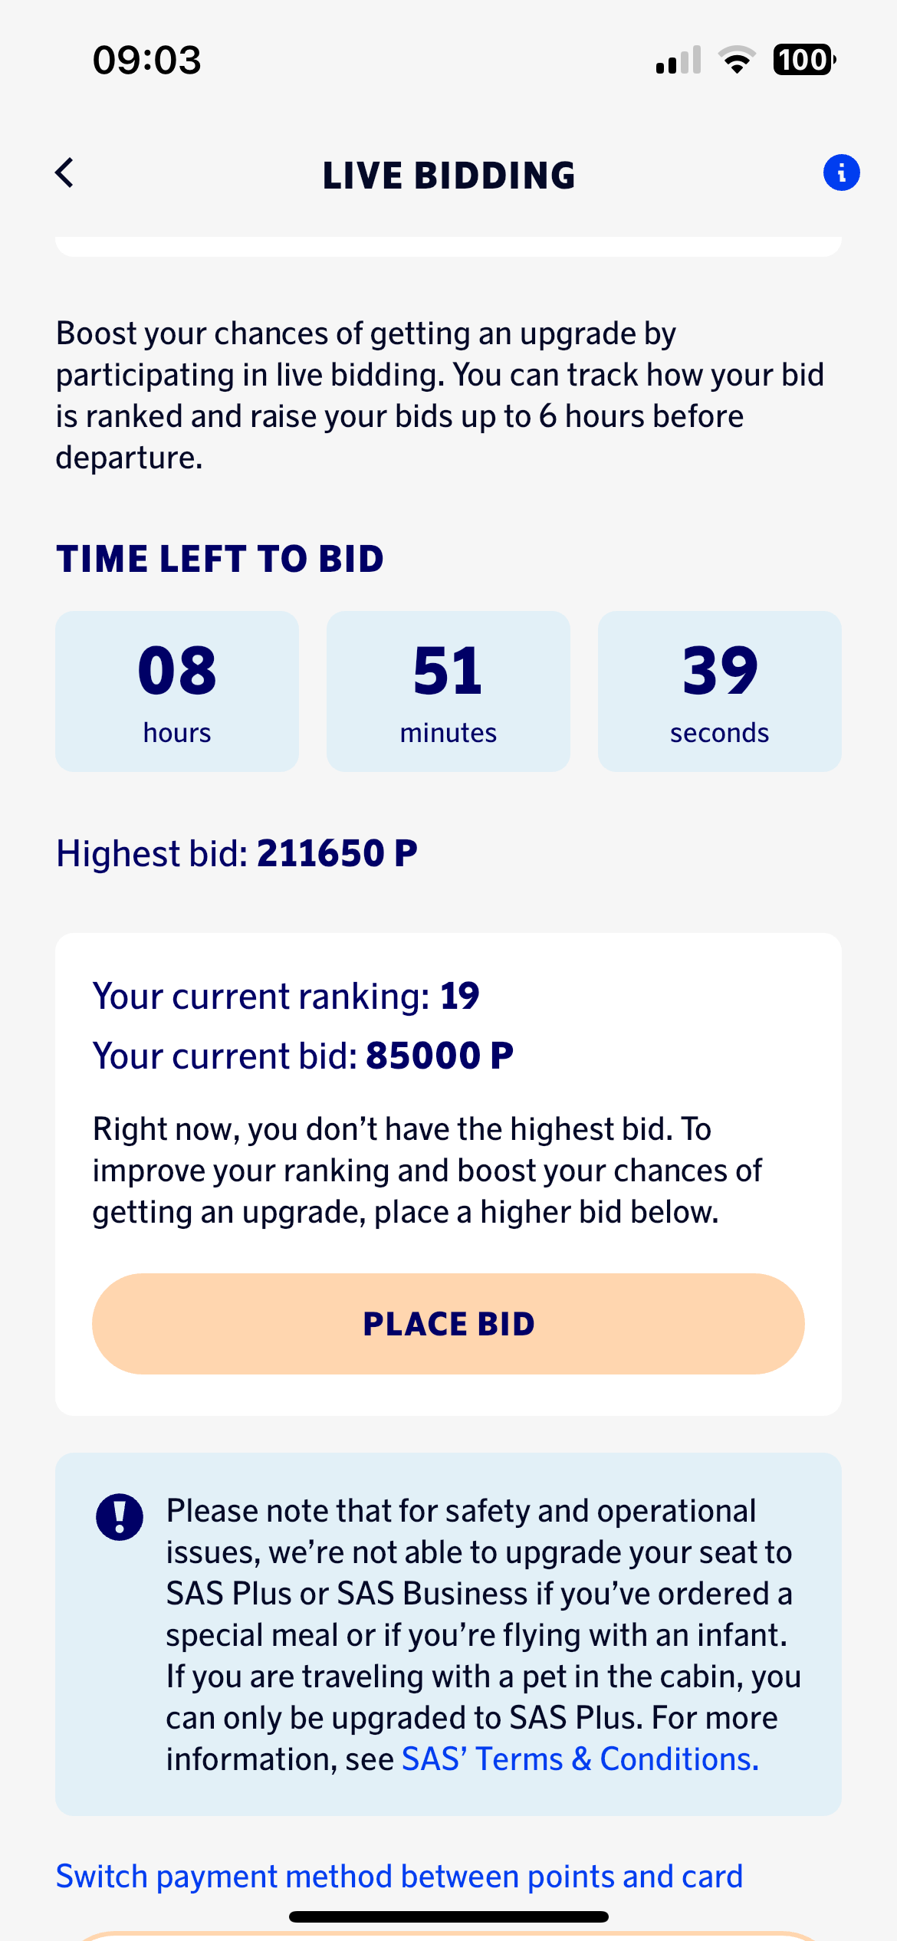Tap Your current ranking 19 line

286,996
